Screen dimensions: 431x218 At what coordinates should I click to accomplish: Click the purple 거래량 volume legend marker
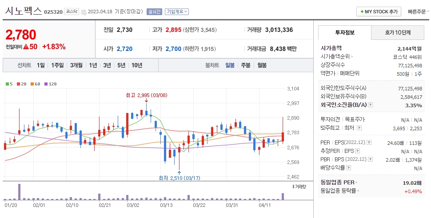[x=293, y=187]
